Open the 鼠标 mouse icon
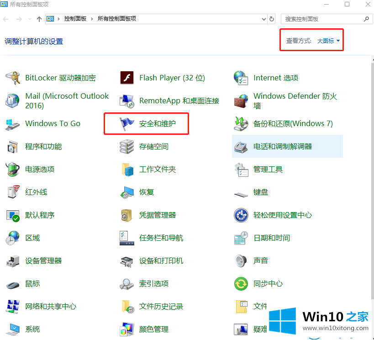The width and height of the screenshot is (374, 340). point(13,285)
